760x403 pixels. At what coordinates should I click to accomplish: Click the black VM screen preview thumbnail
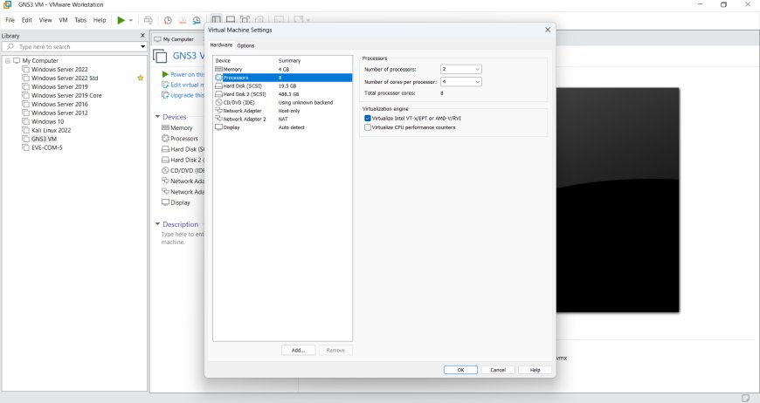[618, 200]
